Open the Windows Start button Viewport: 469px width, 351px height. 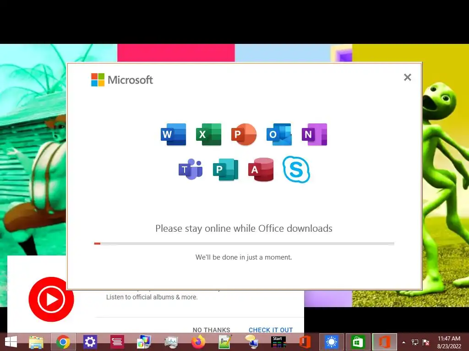point(11,342)
